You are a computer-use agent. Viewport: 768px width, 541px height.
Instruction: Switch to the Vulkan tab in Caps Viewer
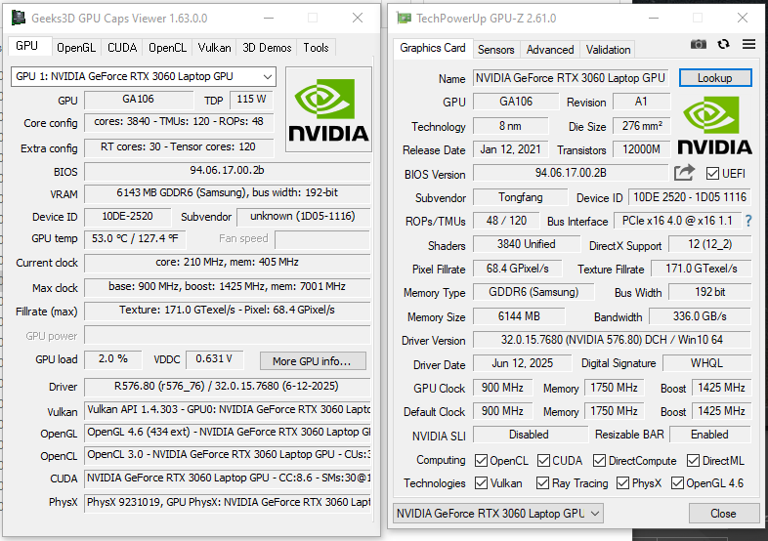pos(214,48)
